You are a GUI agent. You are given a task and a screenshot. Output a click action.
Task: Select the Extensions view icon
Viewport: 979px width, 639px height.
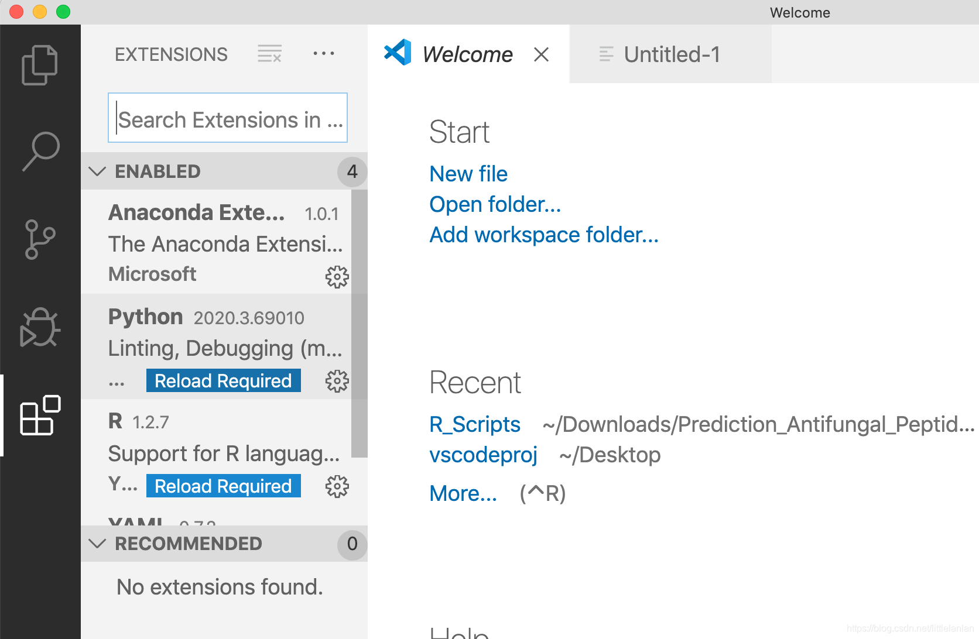[x=40, y=415]
